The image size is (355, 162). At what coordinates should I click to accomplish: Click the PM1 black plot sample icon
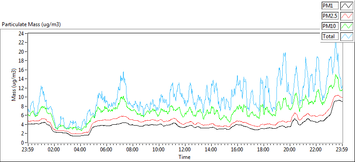pos(347,6)
